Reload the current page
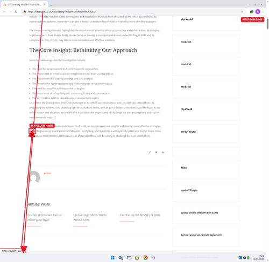Image resolution: width=269 pixels, height=262 pixels. (x=16, y=12)
